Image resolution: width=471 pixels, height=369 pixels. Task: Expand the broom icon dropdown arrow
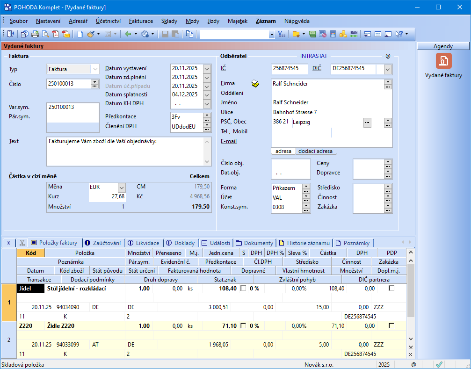pyautogui.click(x=98, y=34)
